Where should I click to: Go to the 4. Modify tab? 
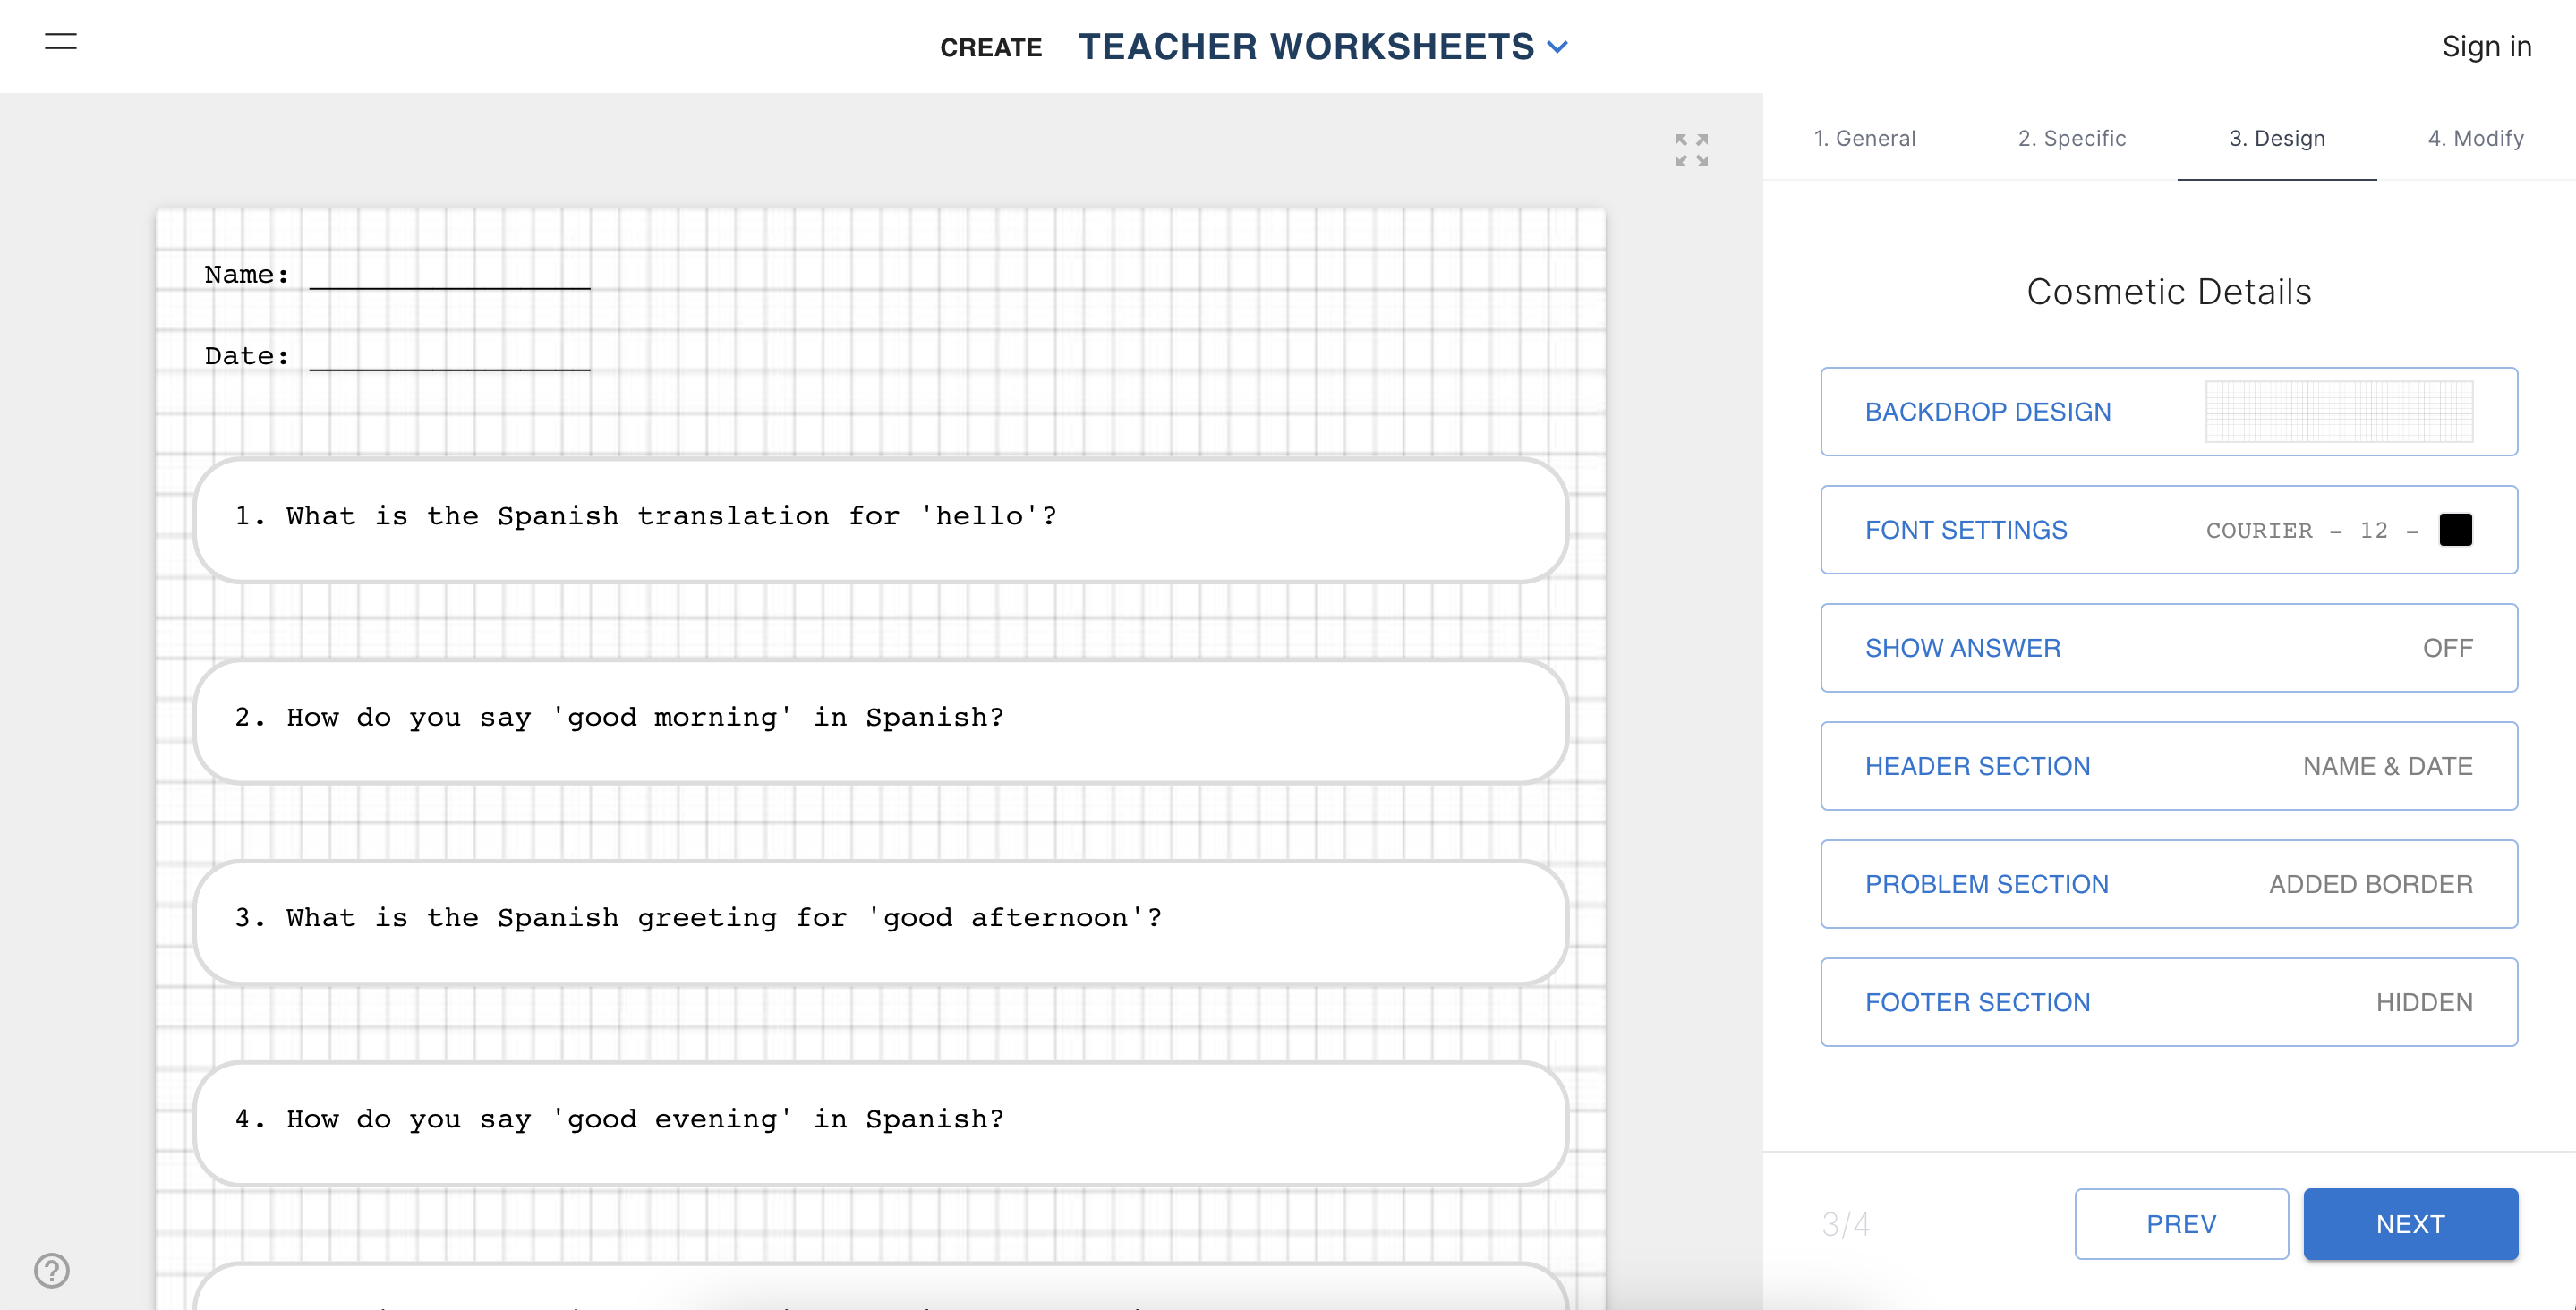[x=2475, y=138]
